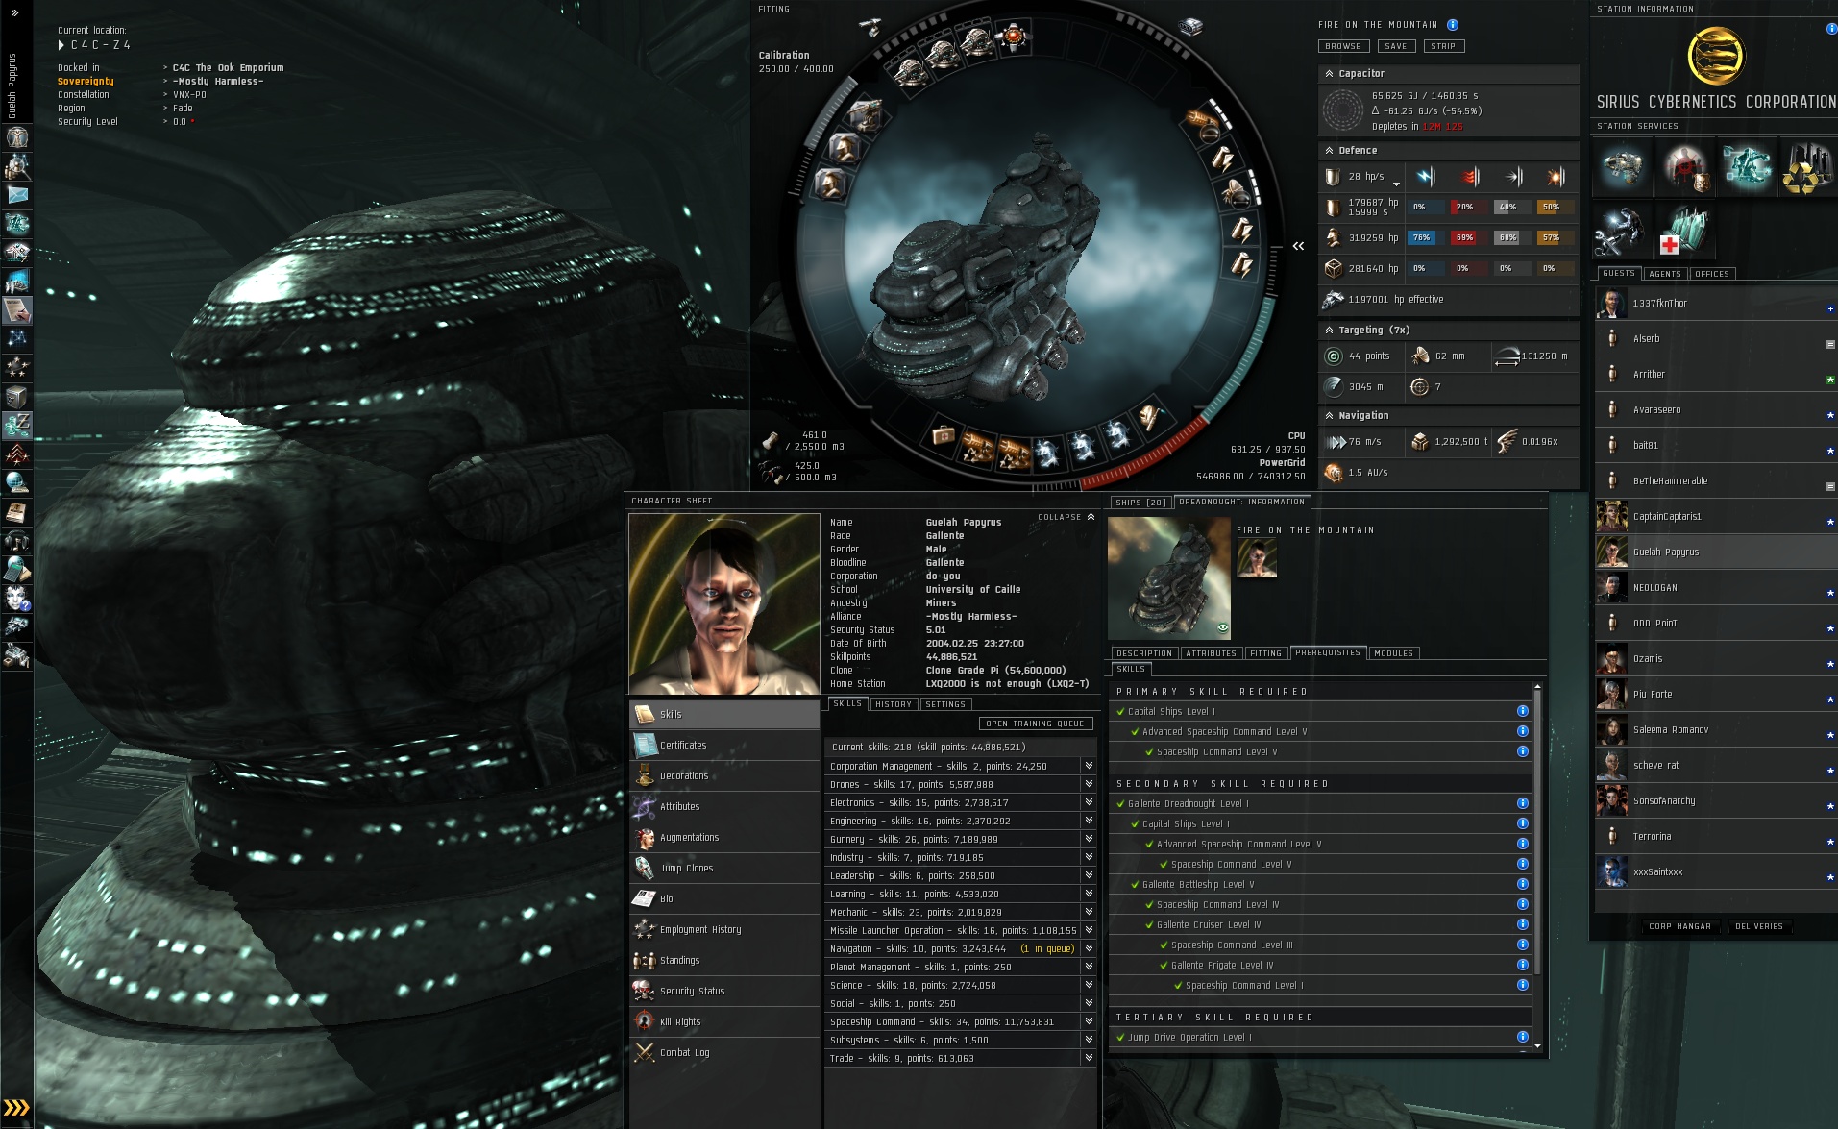Select Jump Clones in character sheet menu

coord(724,868)
